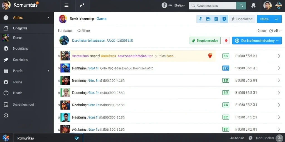Screen dimensions: 285x142
Task: Open user avatar in top-right header
Action: (x=267, y=6)
